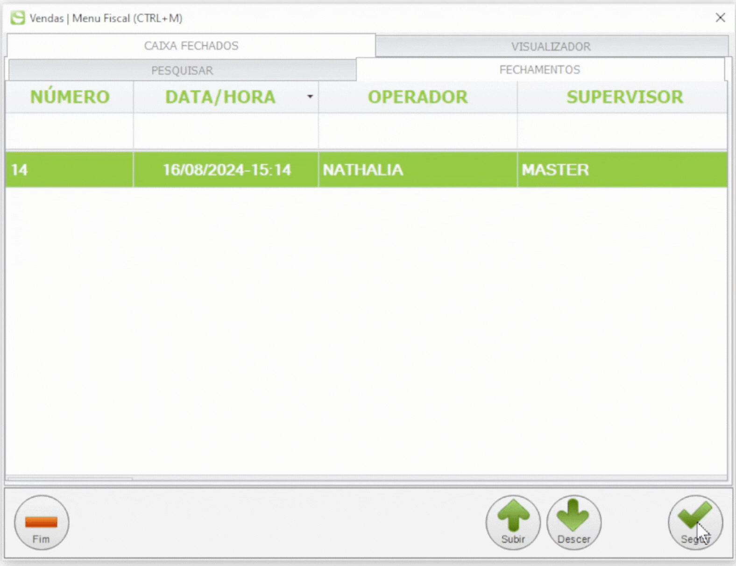Click the empty filter field under OPERADOR
This screenshot has height=566, width=736.
click(418, 131)
